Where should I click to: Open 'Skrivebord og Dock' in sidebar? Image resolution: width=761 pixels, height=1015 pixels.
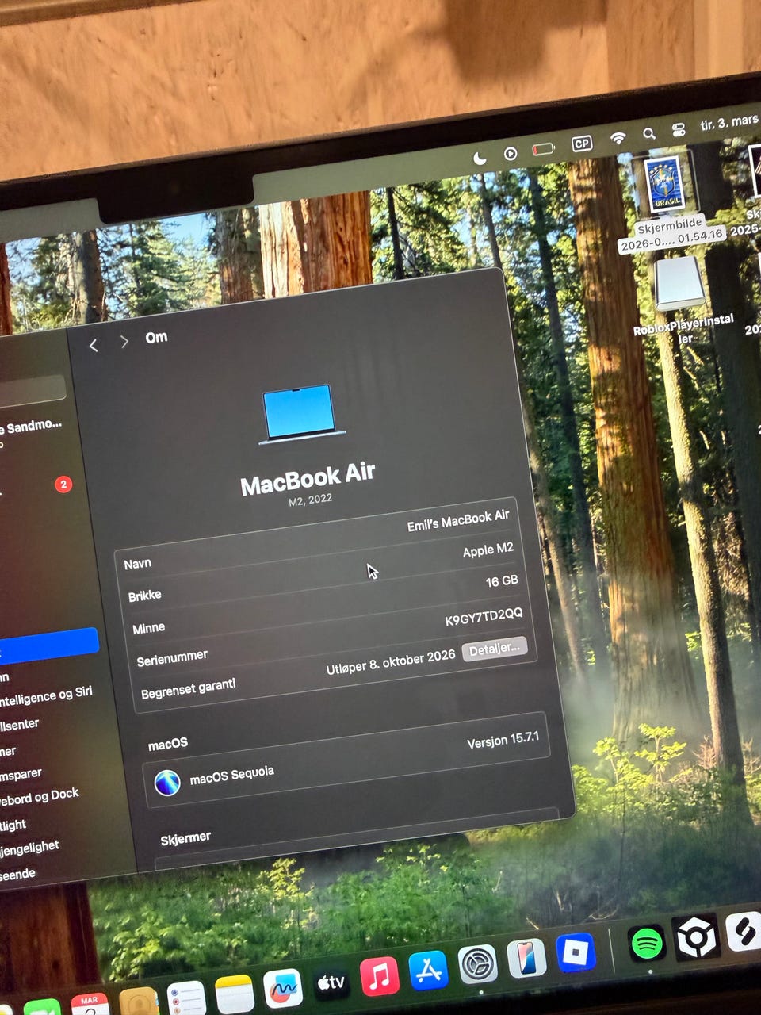click(x=40, y=796)
